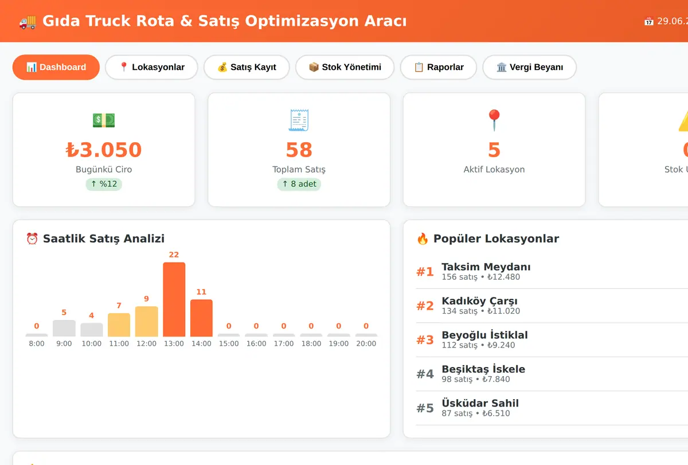This screenshot has width=688, height=465.
Task: Click the 8:00 hour label
Action: 37,343
